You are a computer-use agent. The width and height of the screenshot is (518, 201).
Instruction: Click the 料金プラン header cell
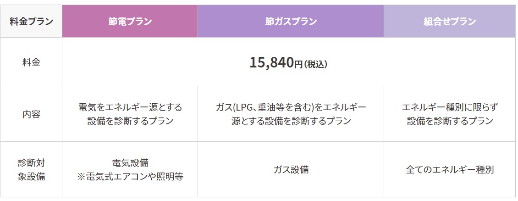click(x=31, y=22)
